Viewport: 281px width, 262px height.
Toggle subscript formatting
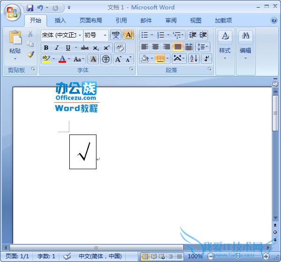coord(96,48)
